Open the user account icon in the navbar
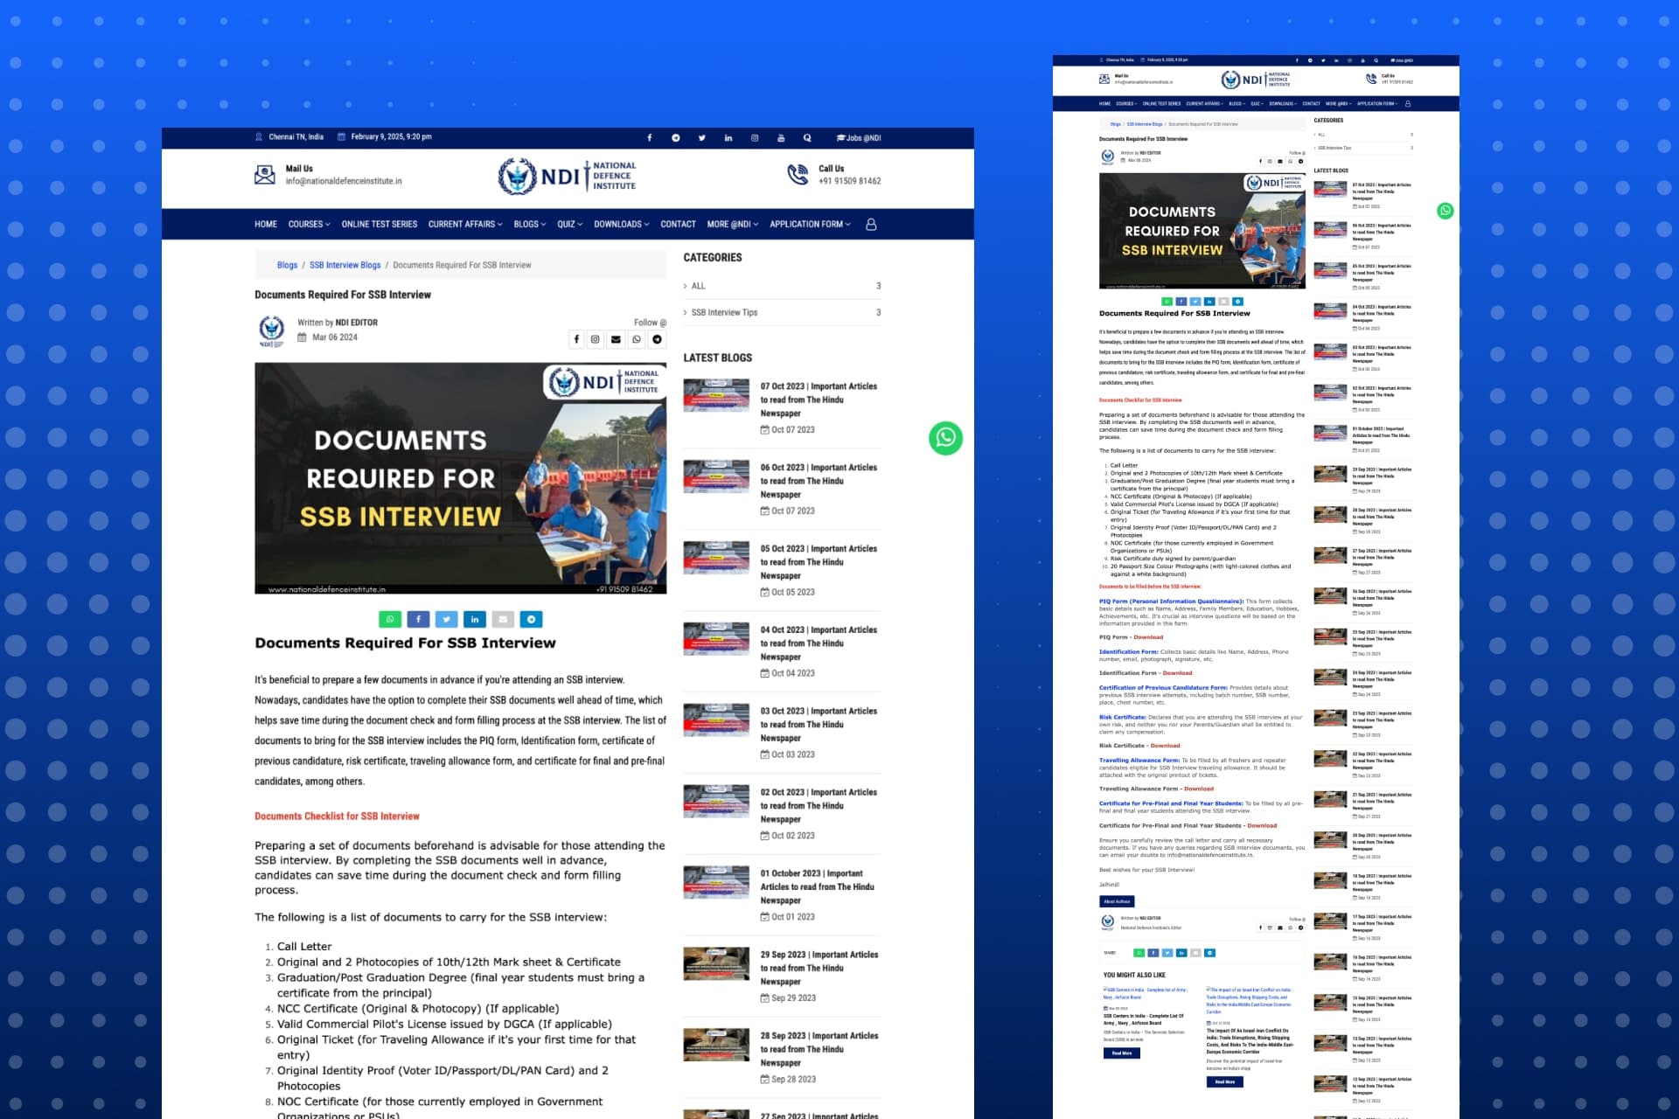Viewport: 1679px width, 1119px height. (x=870, y=224)
